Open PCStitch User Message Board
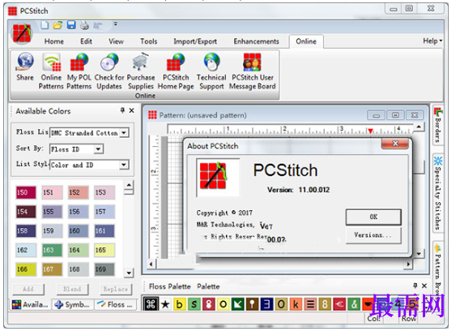Viewport: 460px width, 331px height. pos(252,62)
